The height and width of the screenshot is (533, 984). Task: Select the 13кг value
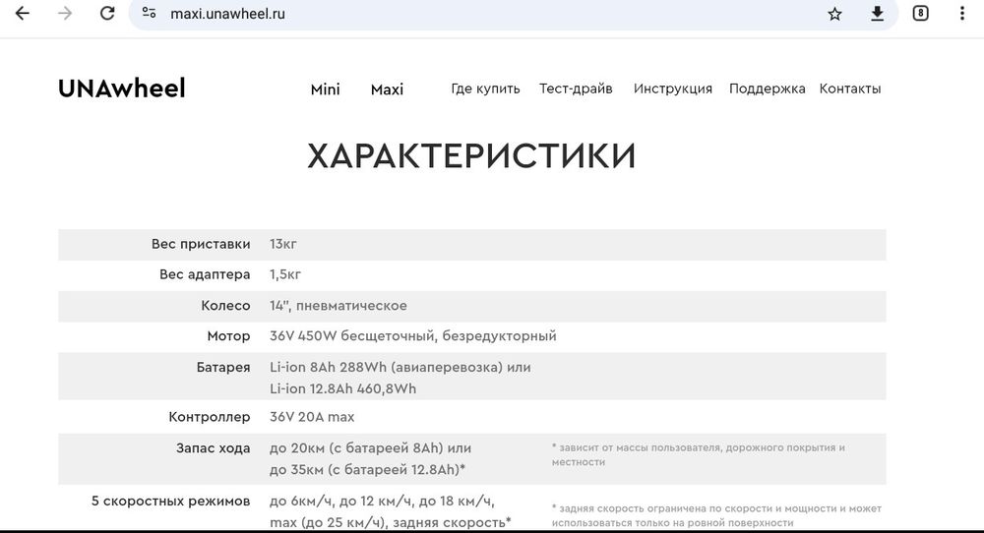point(283,244)
